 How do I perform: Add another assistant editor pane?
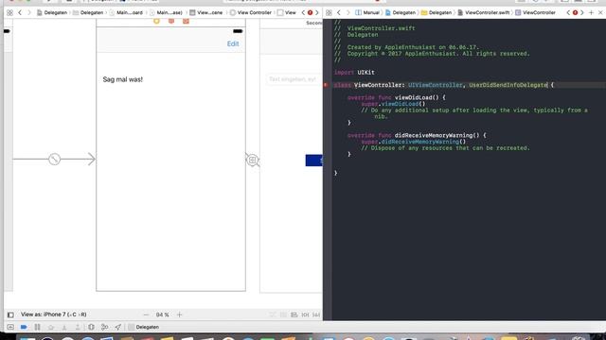click(x=591, y=12)
